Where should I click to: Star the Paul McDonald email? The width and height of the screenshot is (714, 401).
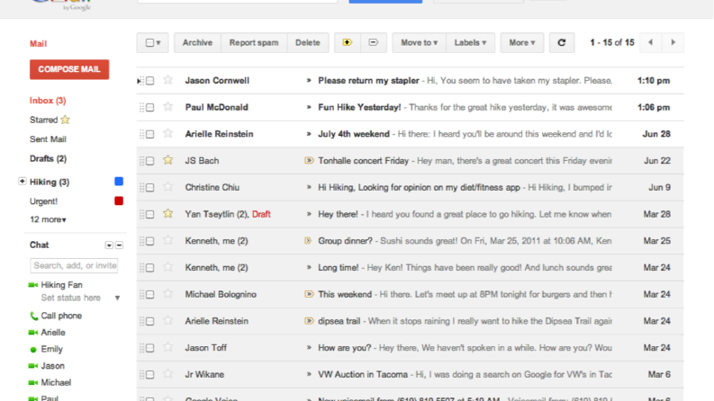168,107
